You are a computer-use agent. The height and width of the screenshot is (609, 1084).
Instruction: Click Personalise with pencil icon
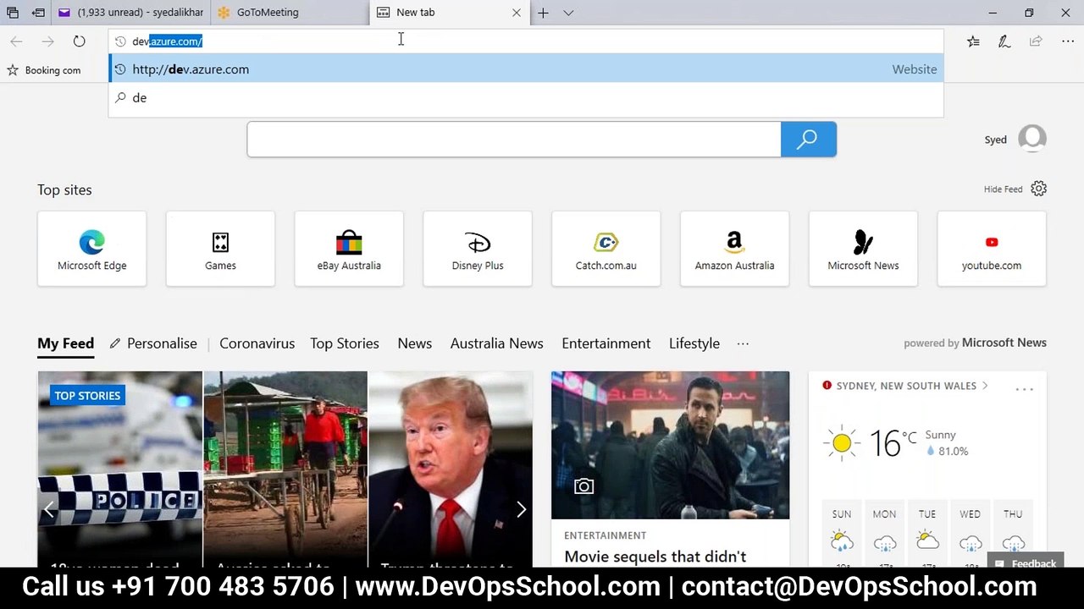click(x=153, y=343)
